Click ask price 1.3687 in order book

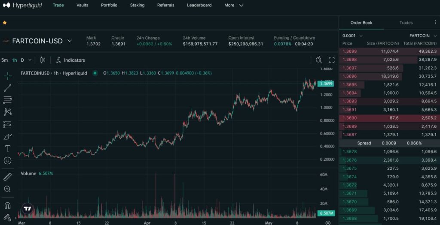pyautogui.click(x=349, y=135)
